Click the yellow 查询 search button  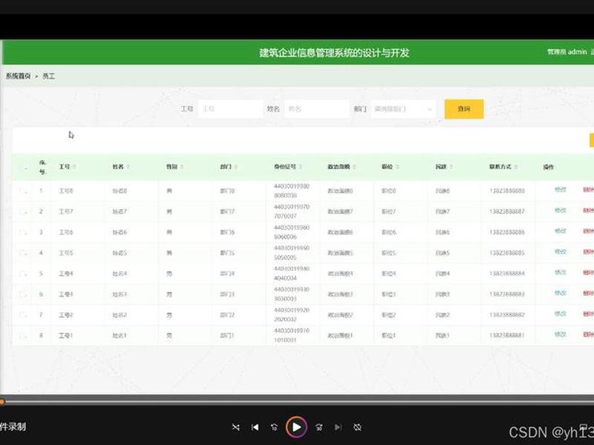(x=463, y=109)
